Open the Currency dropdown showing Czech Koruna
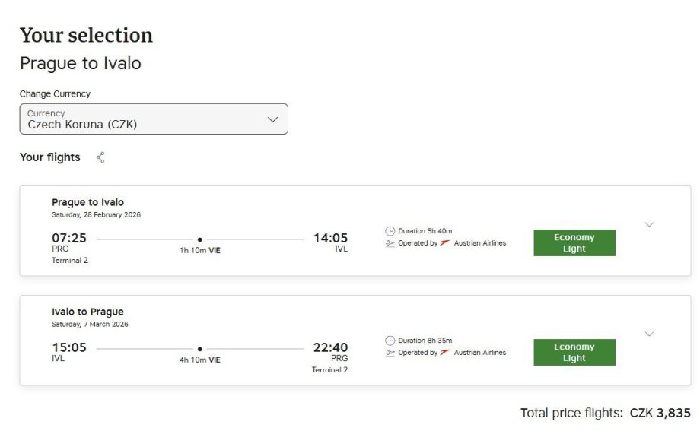This screenshot has height=431, width=700. point(153,119)
